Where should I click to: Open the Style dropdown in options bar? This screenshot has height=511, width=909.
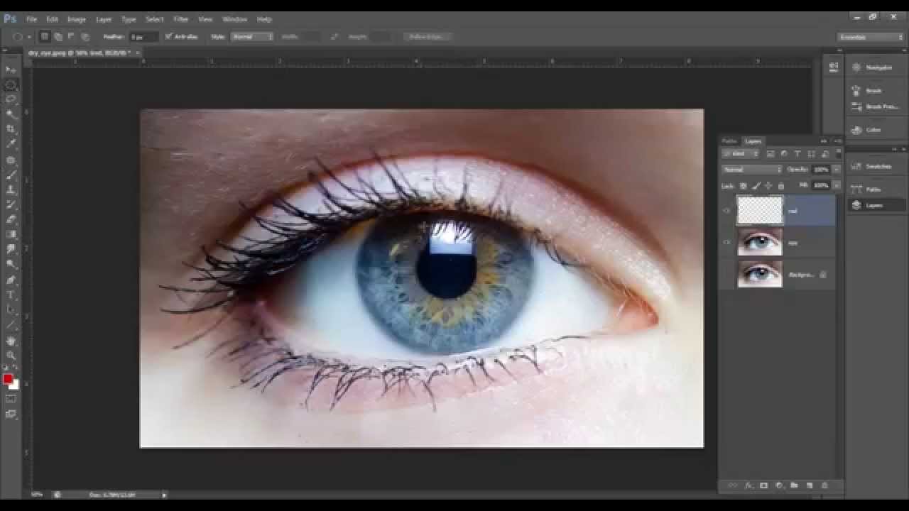[x=251, y=36]
